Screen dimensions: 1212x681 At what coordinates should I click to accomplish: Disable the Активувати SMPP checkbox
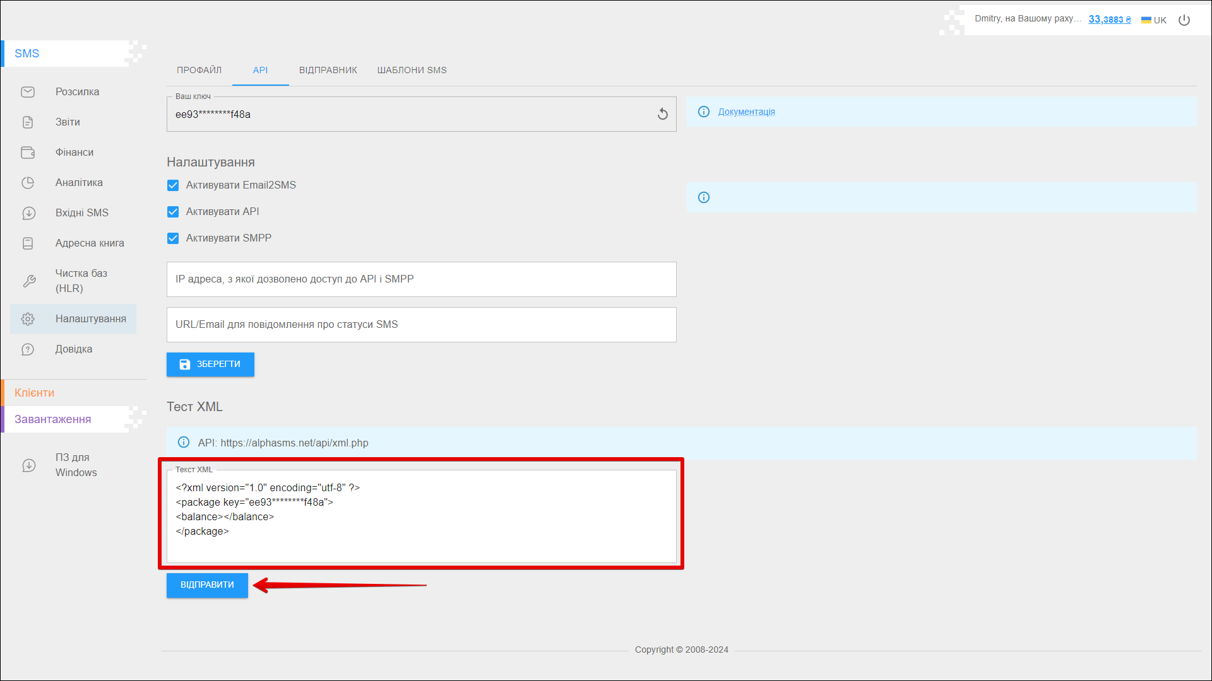click(173, 238)
